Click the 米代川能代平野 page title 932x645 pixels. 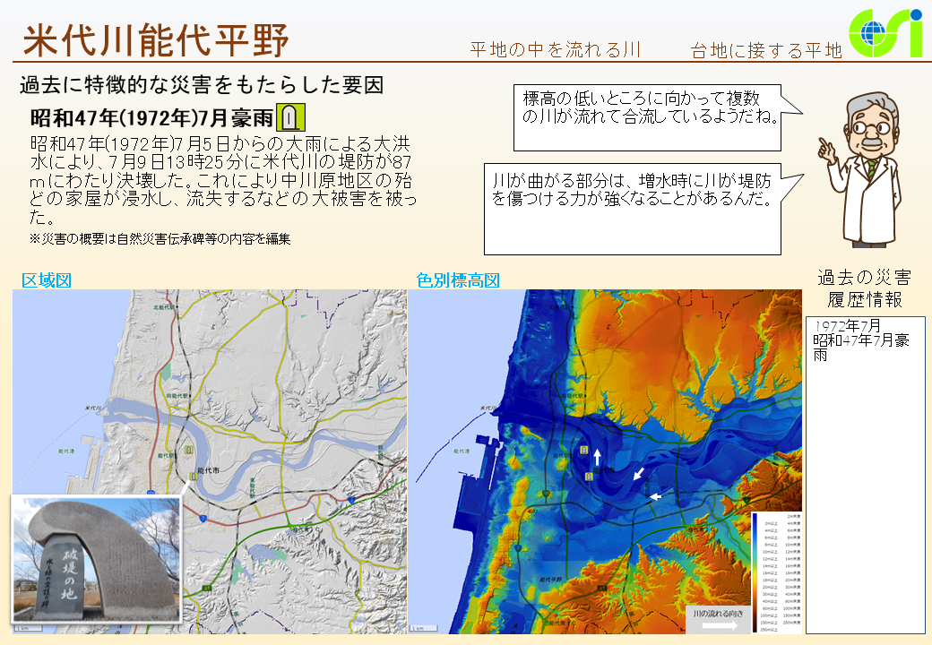point(156,39)
